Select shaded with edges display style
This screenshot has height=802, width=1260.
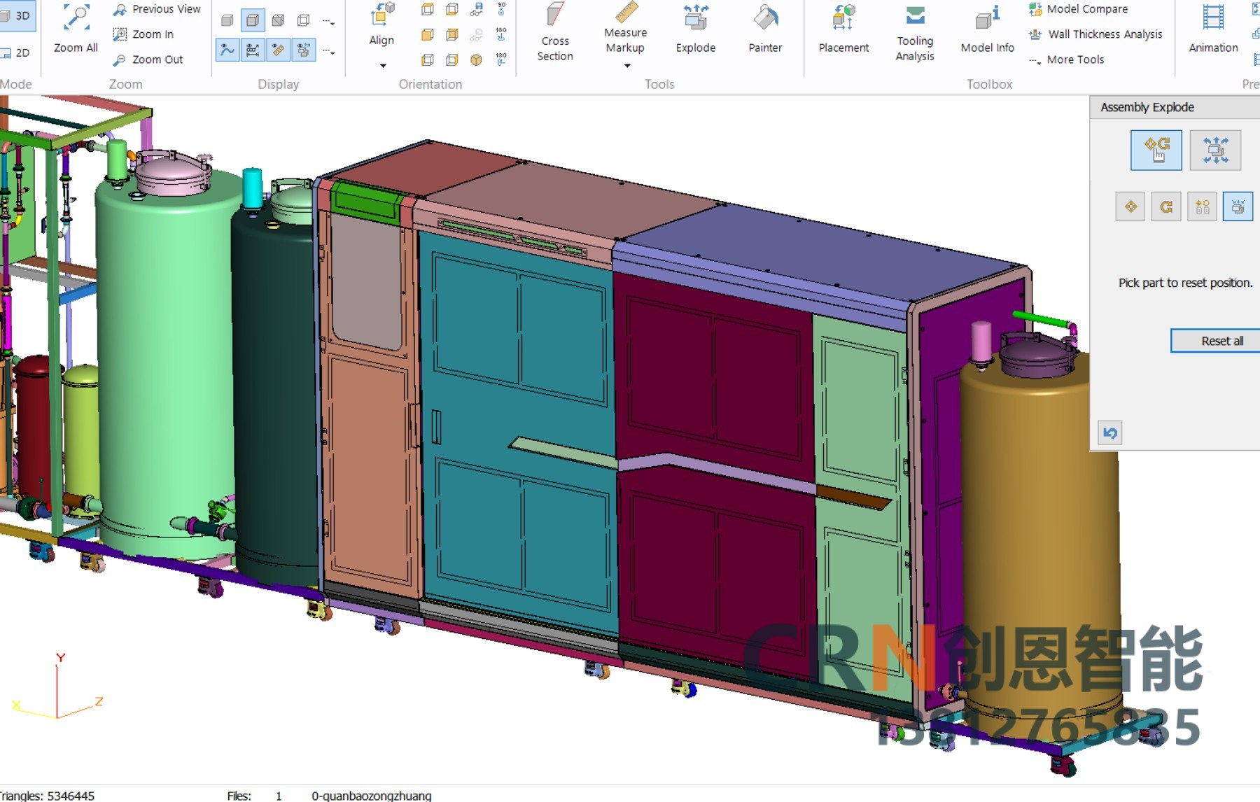click(x=253, y=20)
